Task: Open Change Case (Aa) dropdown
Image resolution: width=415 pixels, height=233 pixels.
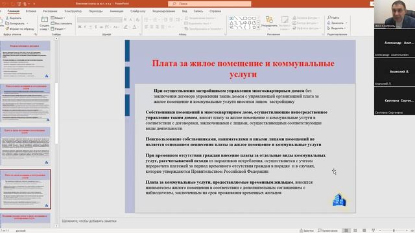Action: pos(116,27)
